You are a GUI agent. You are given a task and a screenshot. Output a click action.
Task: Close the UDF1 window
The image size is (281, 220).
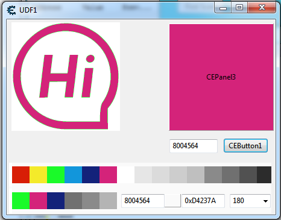pyautogui.click(x=262, y=8)
